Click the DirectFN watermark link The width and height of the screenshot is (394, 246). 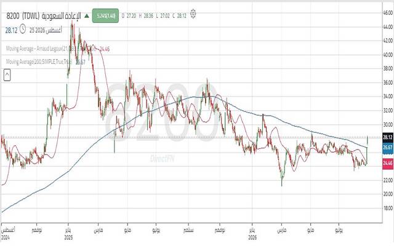tap(163, 159)
